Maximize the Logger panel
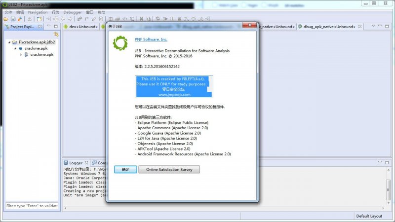The image size is (395, 222). [387, 162]
